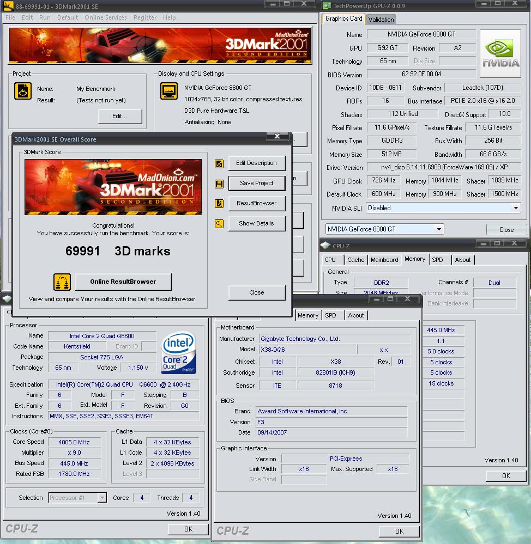This screenshot has height=544, width=531.
Task: Open the Default menu in 3DMark2001
Action: 68,17
